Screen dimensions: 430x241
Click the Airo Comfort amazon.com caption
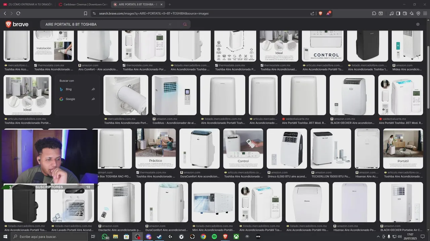click(x=98, y=69)
